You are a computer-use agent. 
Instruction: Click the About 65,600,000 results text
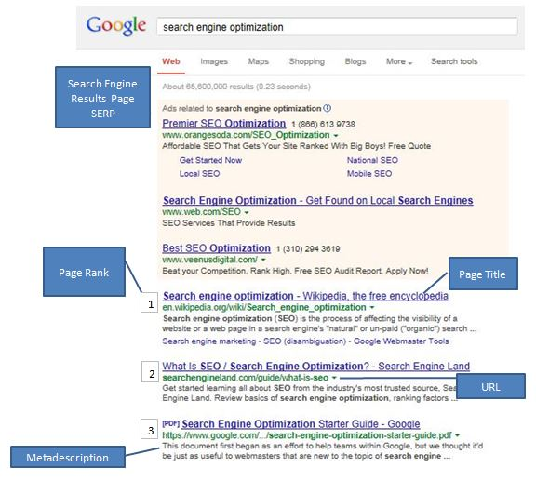[x=236, y=87]
